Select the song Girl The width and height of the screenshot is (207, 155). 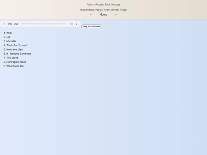click(8, 37)
